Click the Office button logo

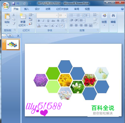(x=6, y=5)
